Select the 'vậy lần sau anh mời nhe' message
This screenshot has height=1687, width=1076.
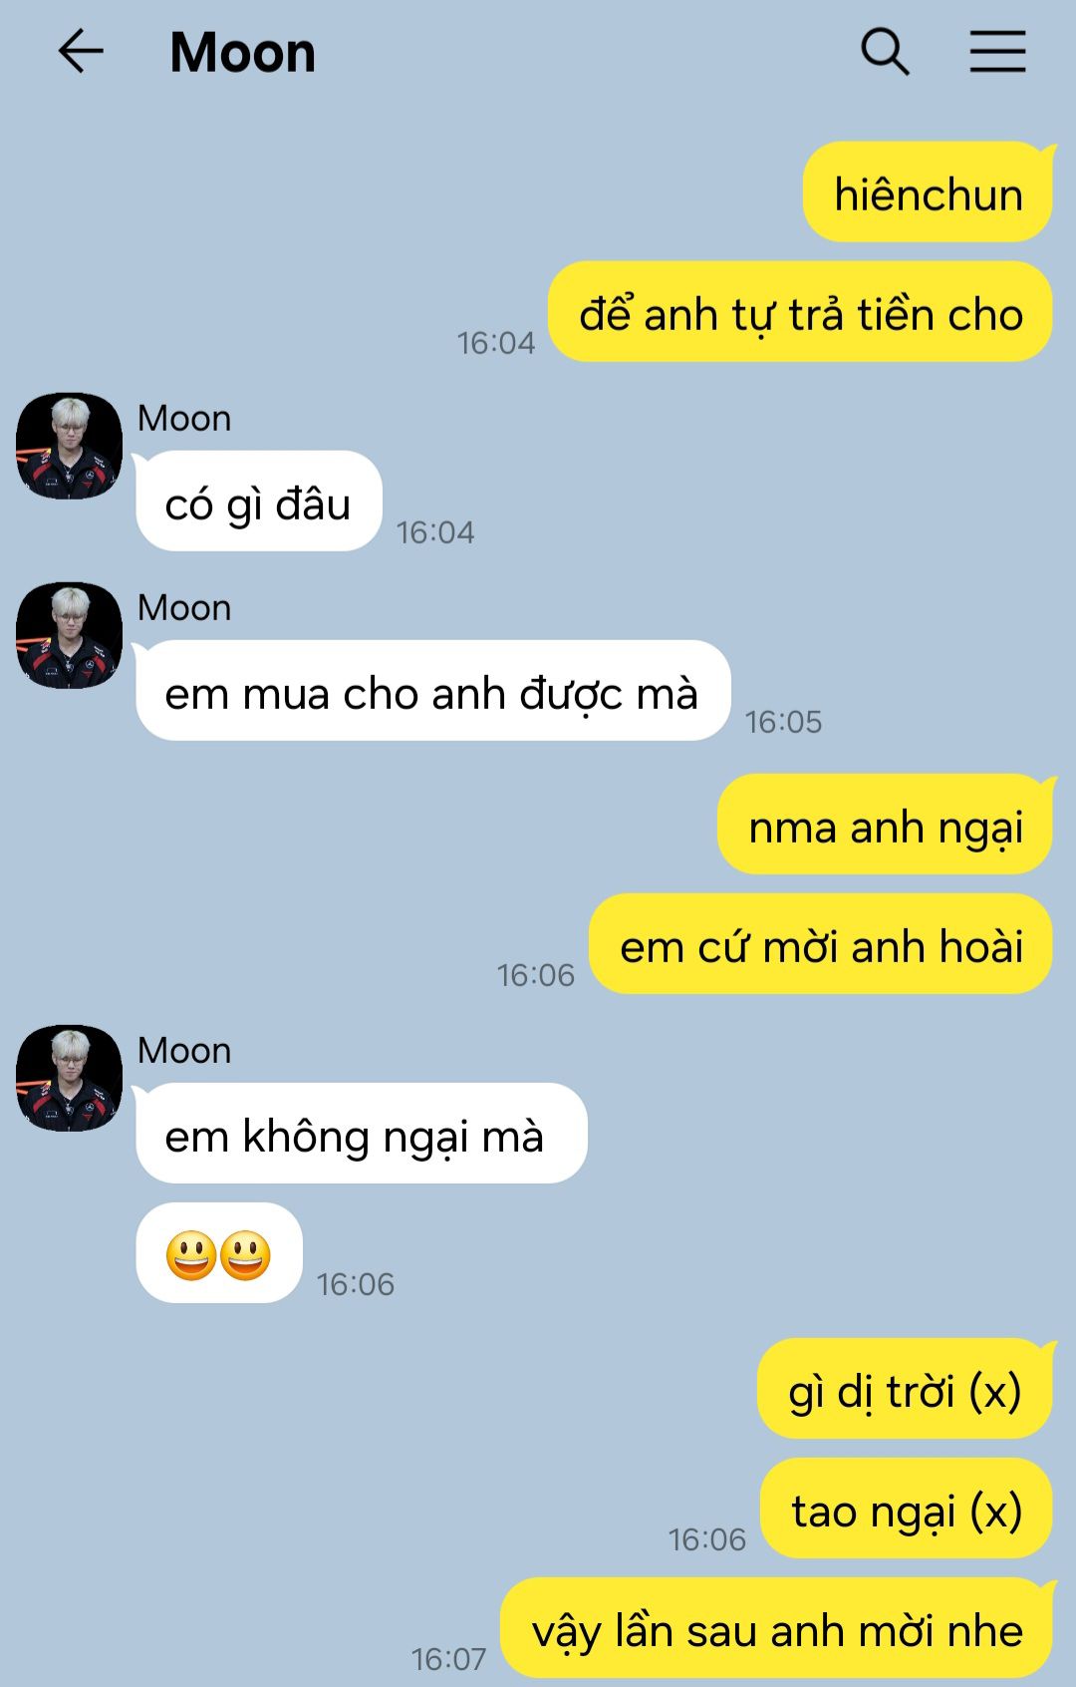777,1628
